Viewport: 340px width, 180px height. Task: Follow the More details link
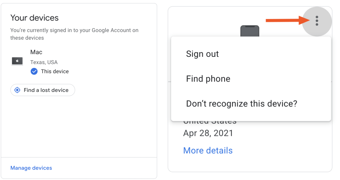208,150
